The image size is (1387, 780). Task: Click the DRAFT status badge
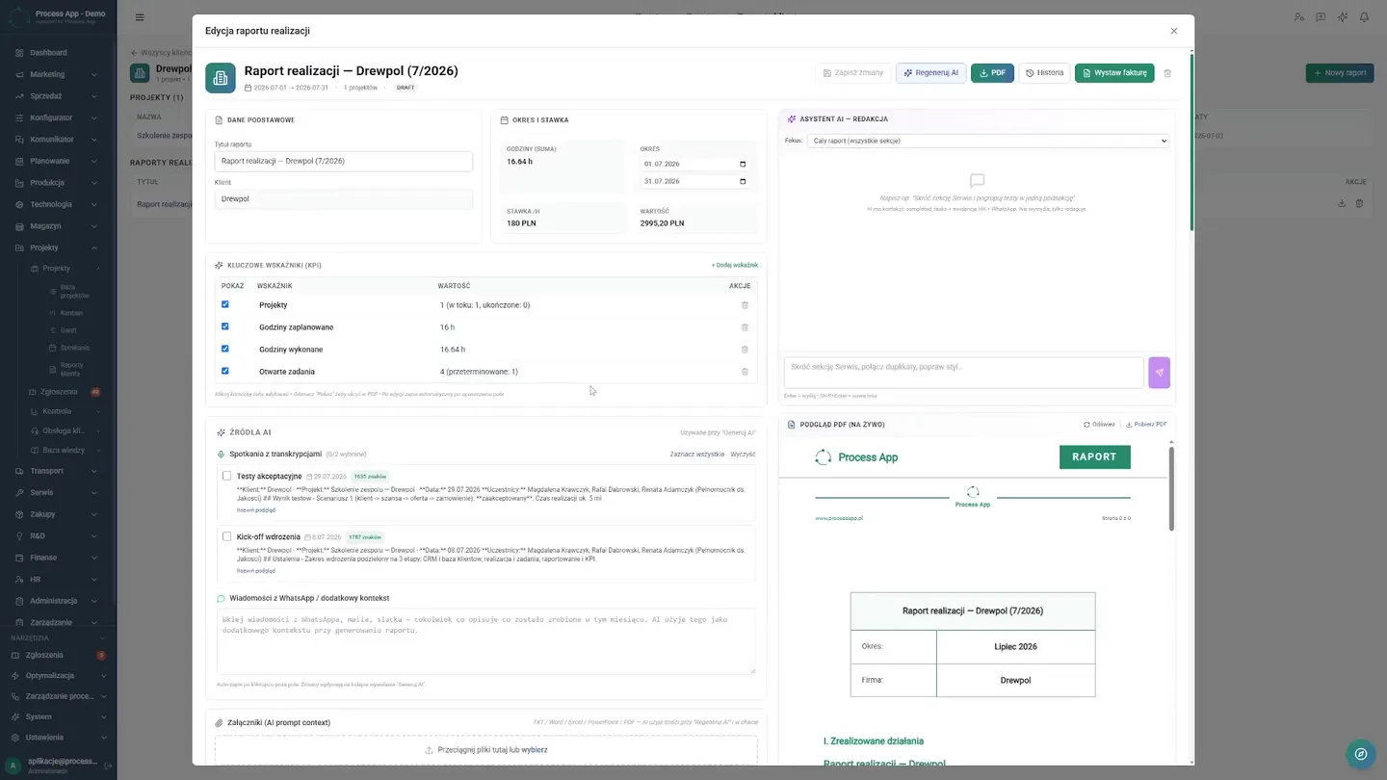pyautogui.click(x=406, y=88)
